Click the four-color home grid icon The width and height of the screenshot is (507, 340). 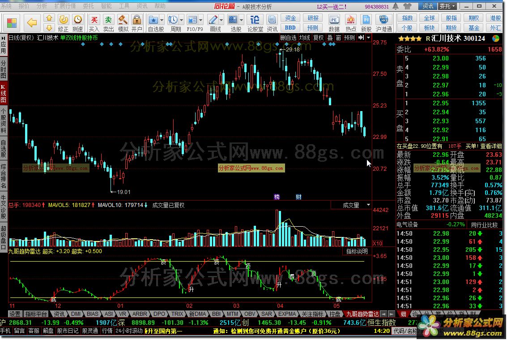point(12,23)
